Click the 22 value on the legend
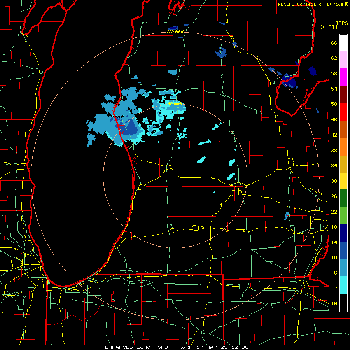This screenshot has height=350, width=350. (x=334, y=212)
